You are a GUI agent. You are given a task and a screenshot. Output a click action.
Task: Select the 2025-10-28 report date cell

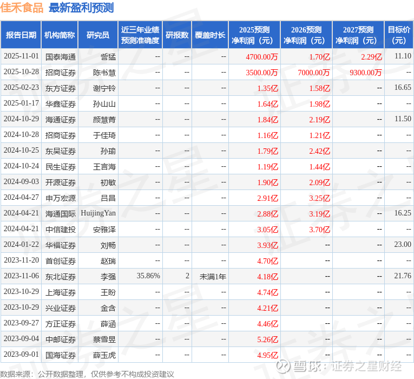[21, 72]
